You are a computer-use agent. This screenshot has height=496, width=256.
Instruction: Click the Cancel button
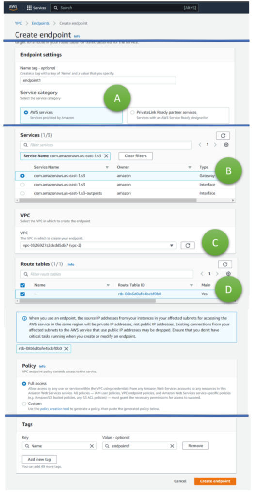tap(180, 481)
